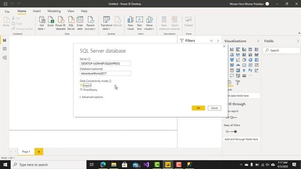Select the Filled map visual

click(232, 65)
